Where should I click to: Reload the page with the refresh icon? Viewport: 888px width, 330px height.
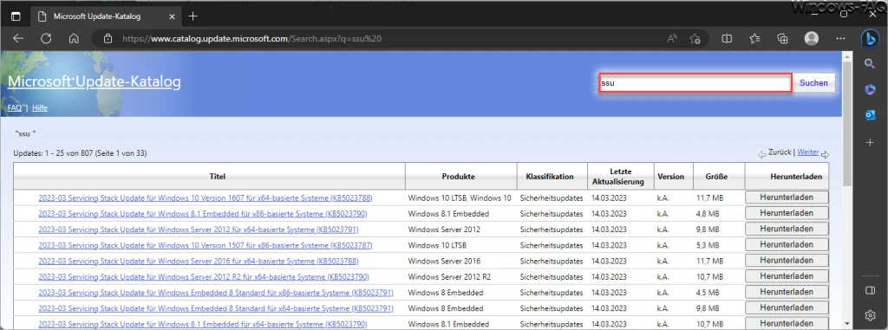pos(46,38)
